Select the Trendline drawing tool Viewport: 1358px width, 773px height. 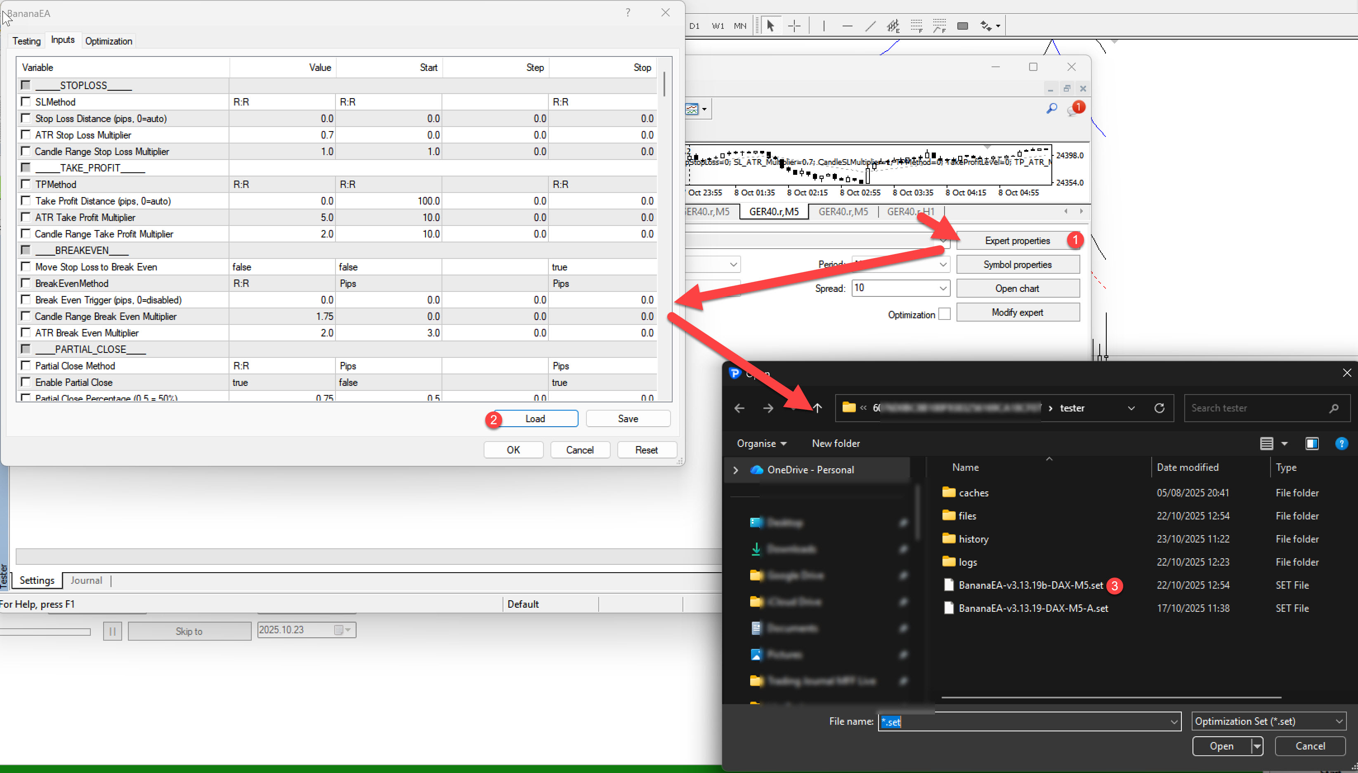tap(871, 26)
